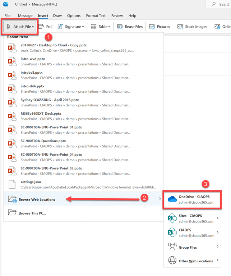This screenshot has width=231, height=276.
Task: Click the Pictures icon
Action: point(152,27)
